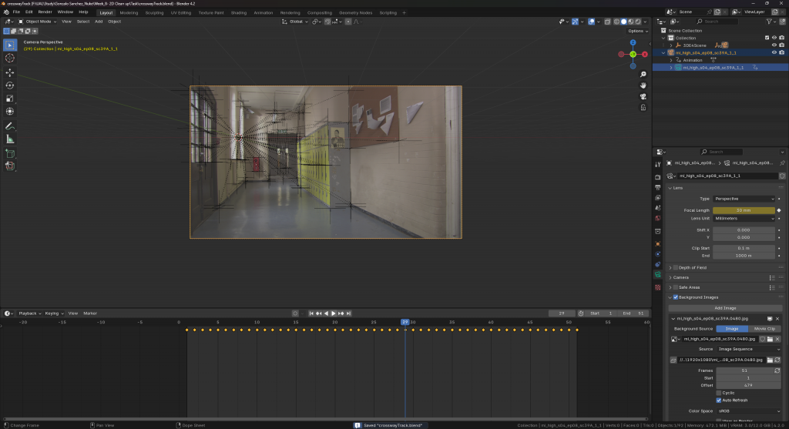Select the Measure tool

9,139
